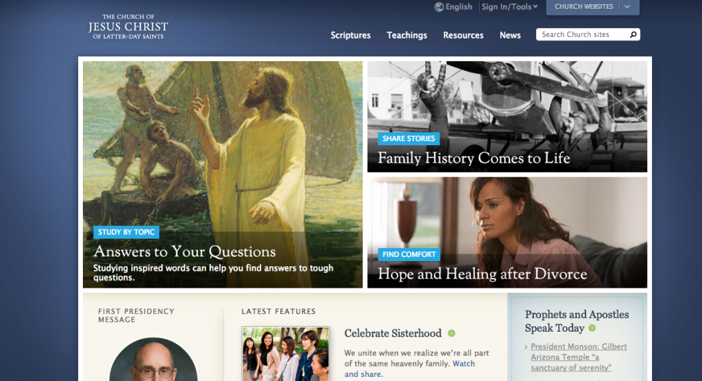Open the Scriptures menu
Screen dimensions: 702x381
[350, 35]
